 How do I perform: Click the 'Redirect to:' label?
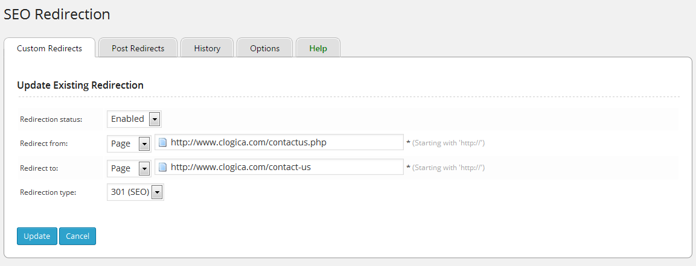point(40,168)
